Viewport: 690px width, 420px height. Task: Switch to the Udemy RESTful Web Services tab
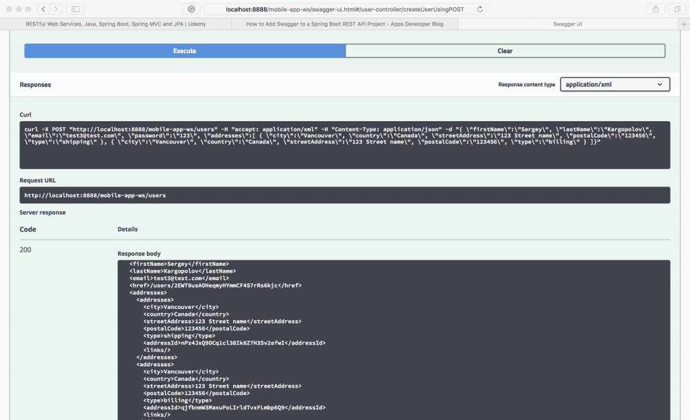[x=116, y=24]
